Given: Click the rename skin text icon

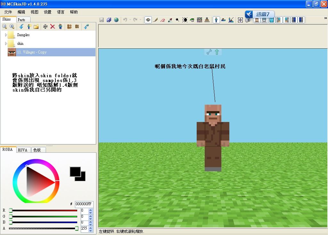Looking at the screenshot, I should pyautogui.click(x=45, y=27).
